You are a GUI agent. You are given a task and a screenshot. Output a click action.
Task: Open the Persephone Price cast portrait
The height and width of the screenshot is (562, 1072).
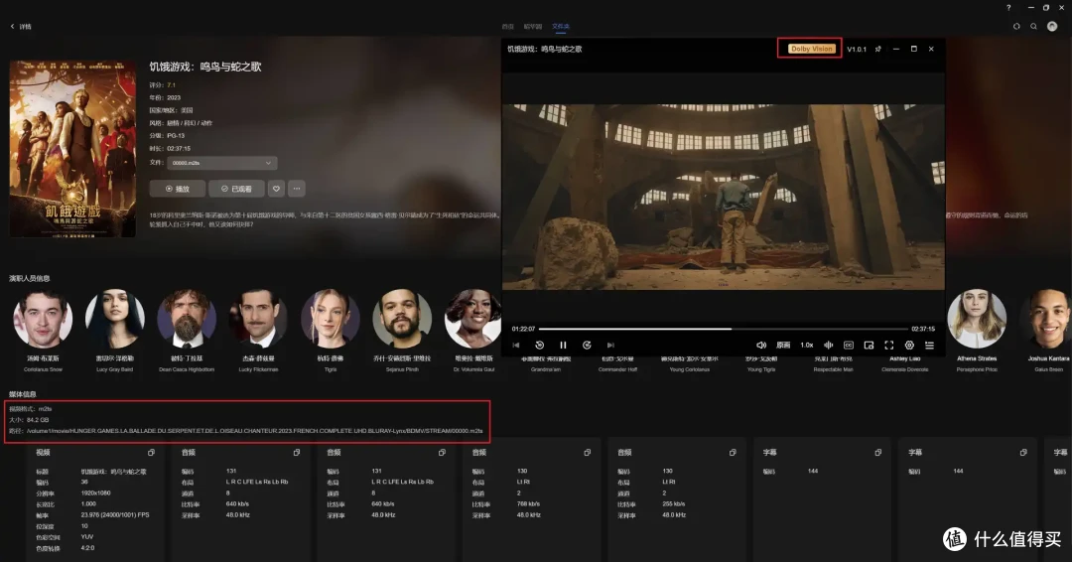point(977,319)
